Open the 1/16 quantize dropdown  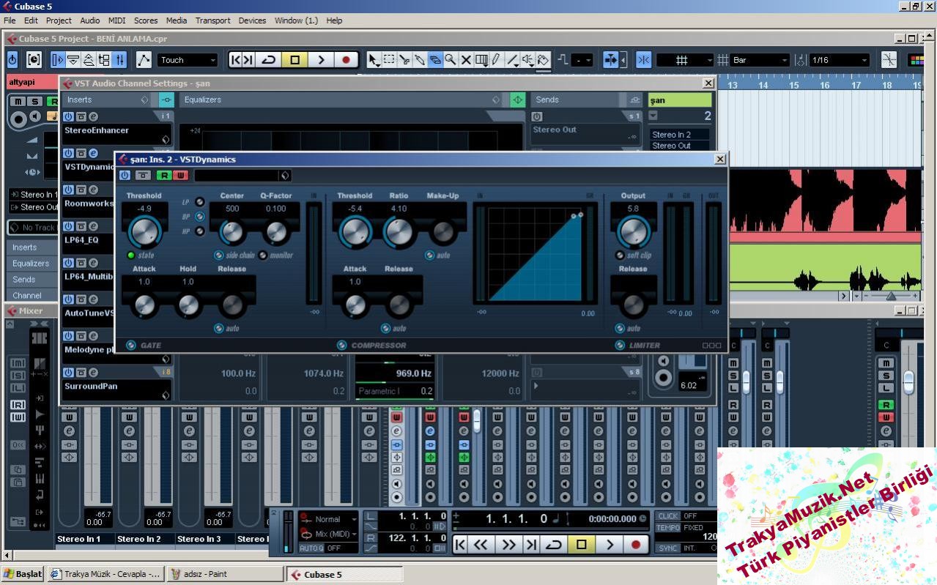click(x=839, y=60)
